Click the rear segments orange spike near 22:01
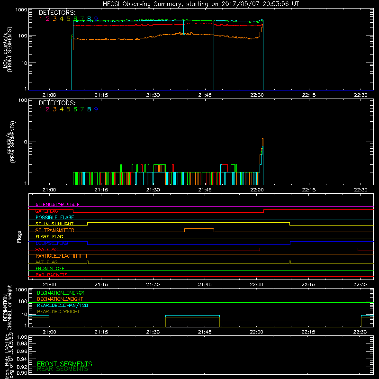 262,143
